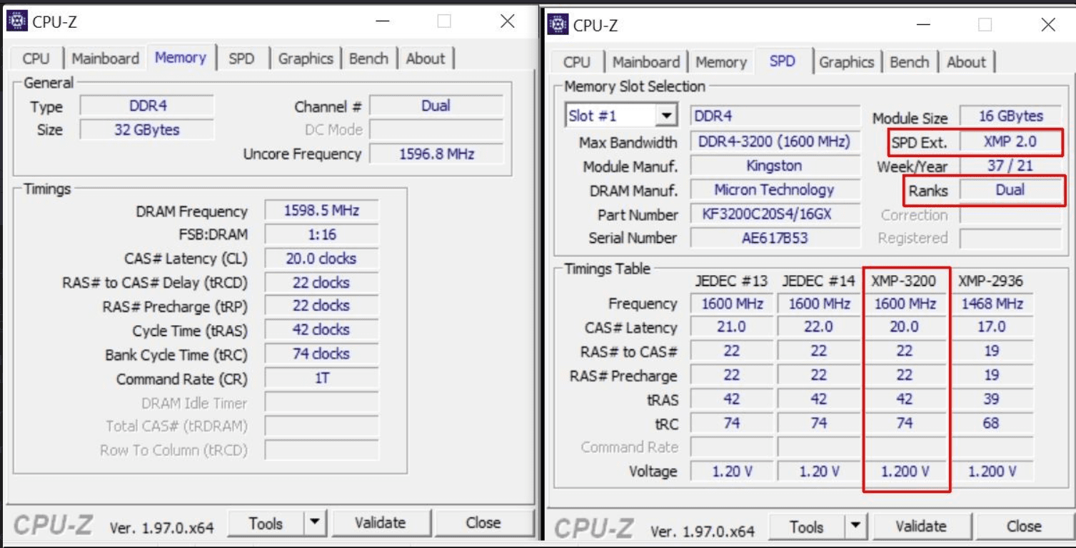The width and height of the screenshot is (1076, 548).
Task: Click the Validate button in the left window
Action: (380, 524)
